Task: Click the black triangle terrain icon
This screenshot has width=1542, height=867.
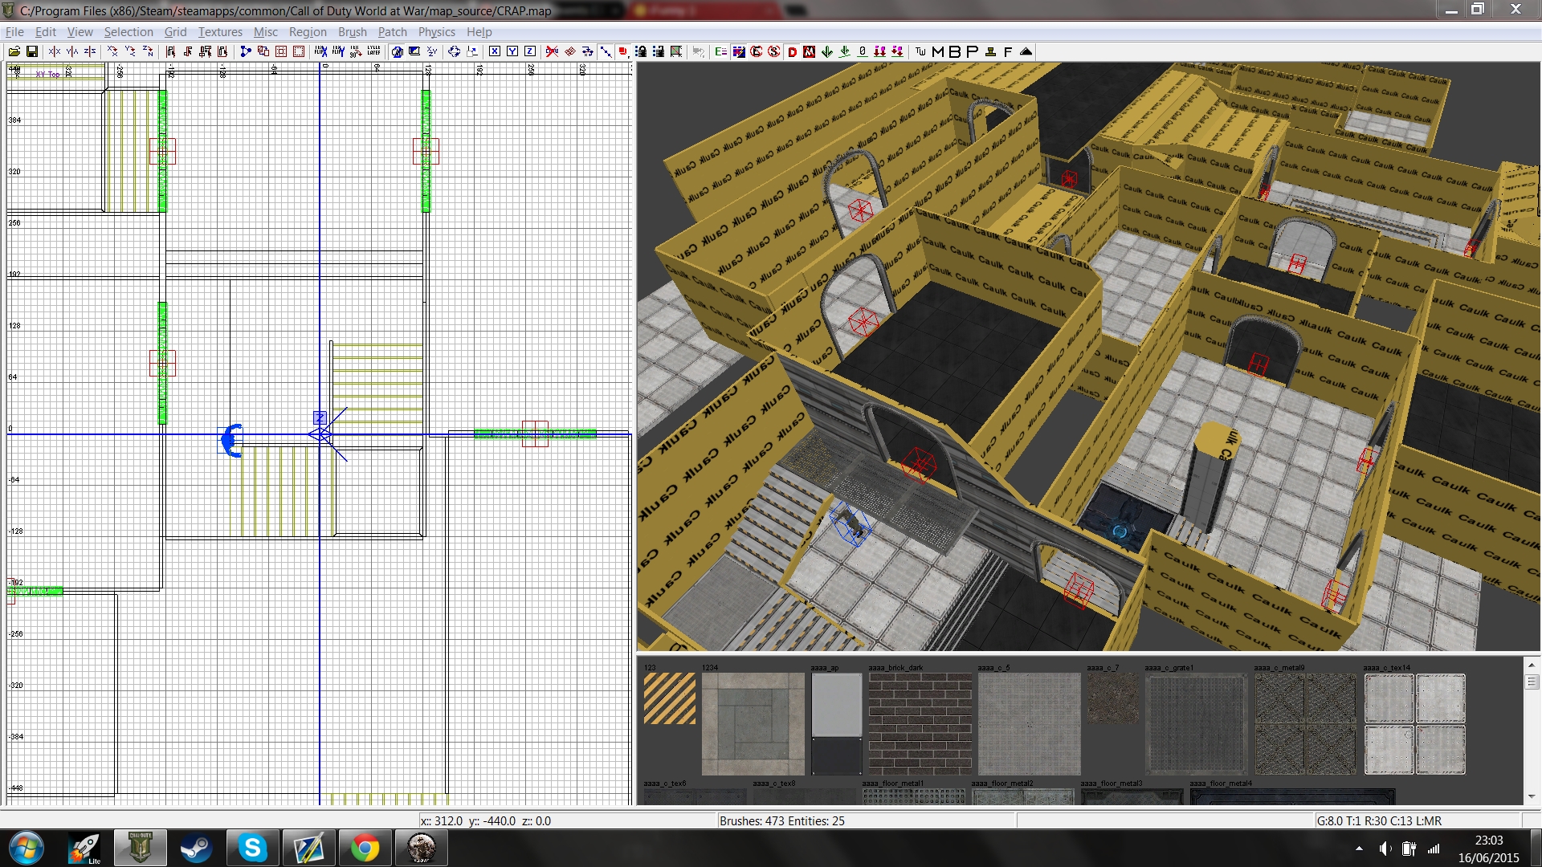Action: (1026, 51)
